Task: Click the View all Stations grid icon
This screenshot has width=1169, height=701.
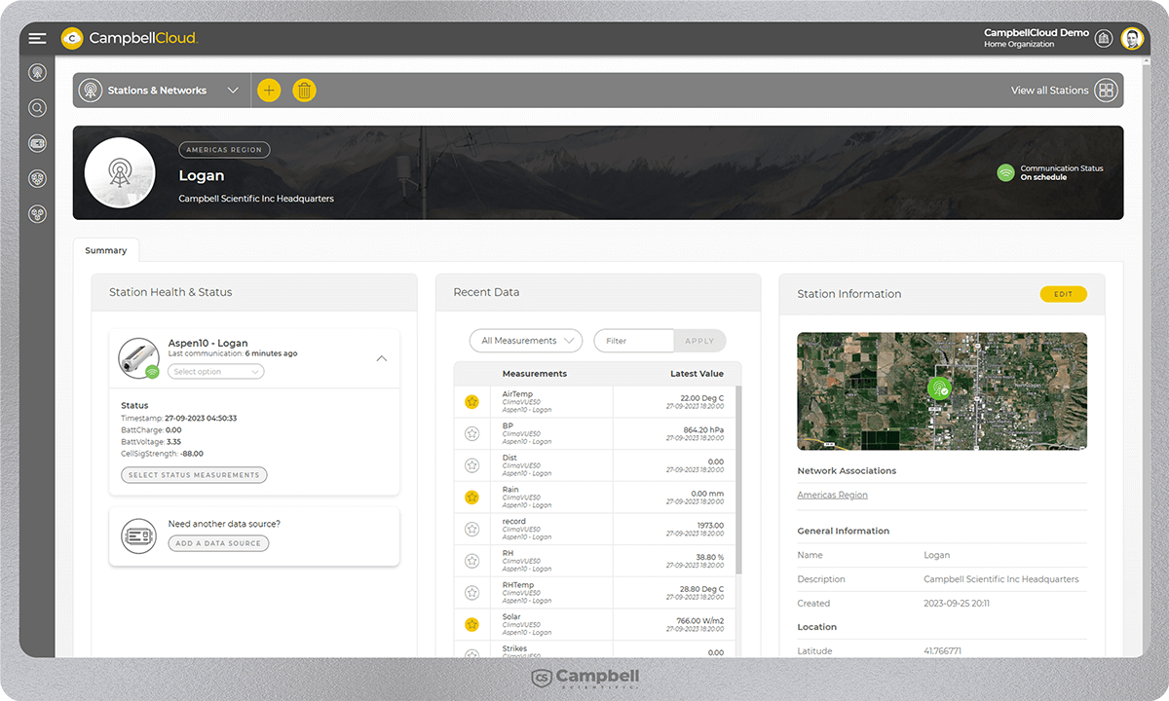Action: coord(1106,91)
